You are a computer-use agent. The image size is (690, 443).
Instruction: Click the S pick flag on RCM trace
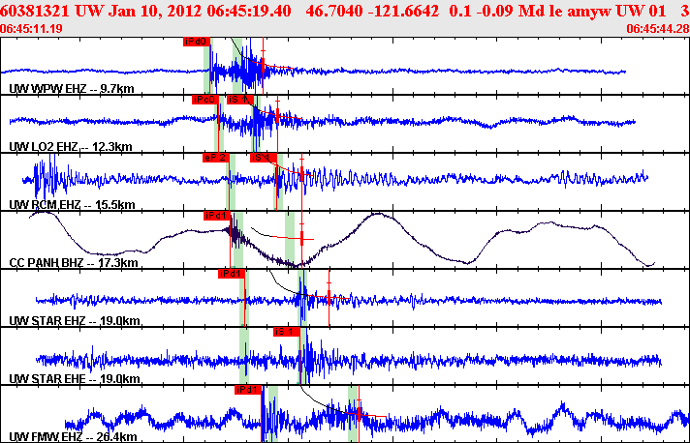(x=263, y=157)
